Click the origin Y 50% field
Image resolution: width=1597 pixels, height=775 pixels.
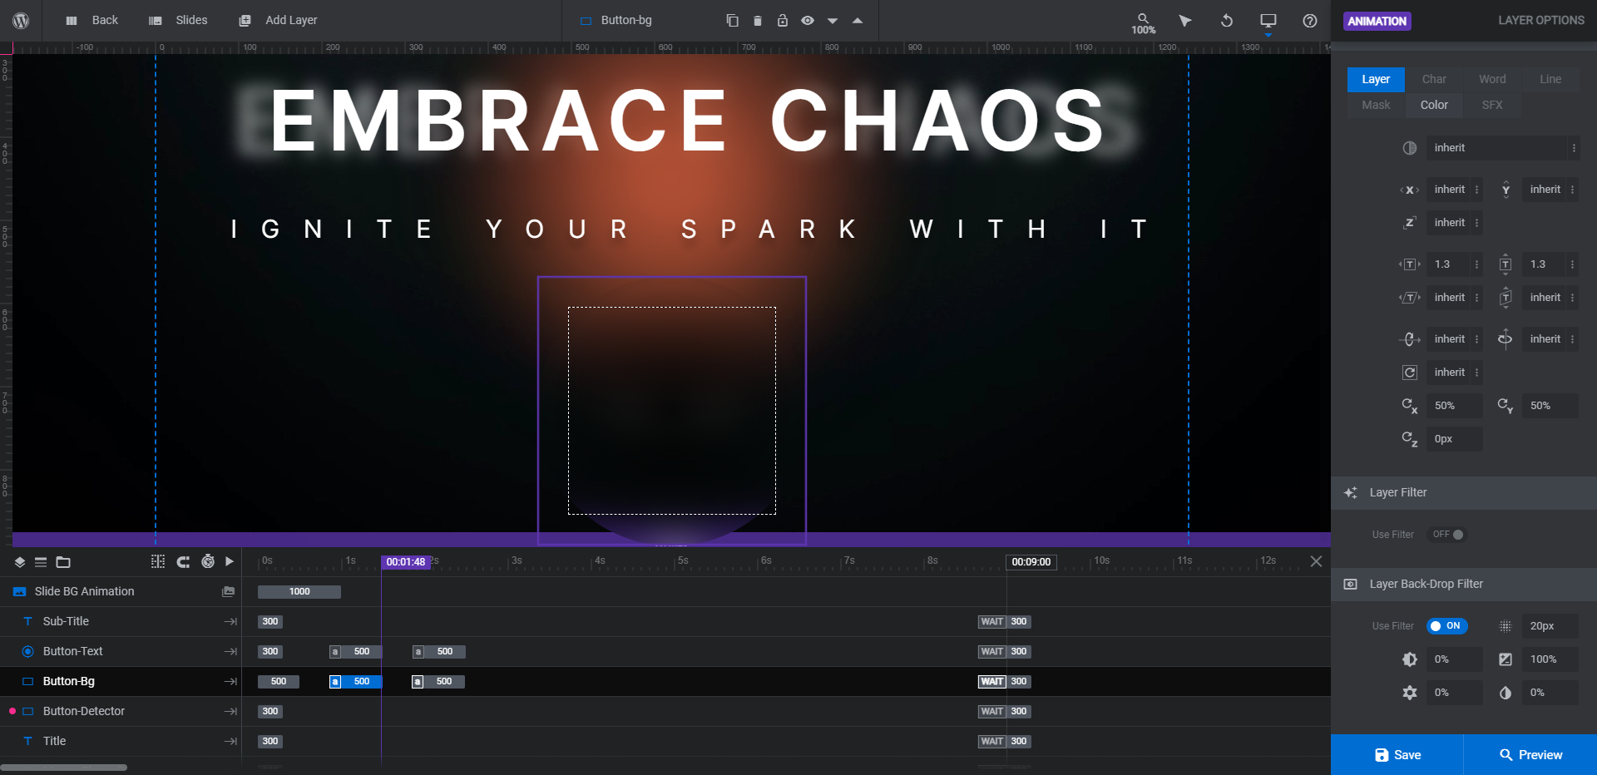click(1550, 406)
